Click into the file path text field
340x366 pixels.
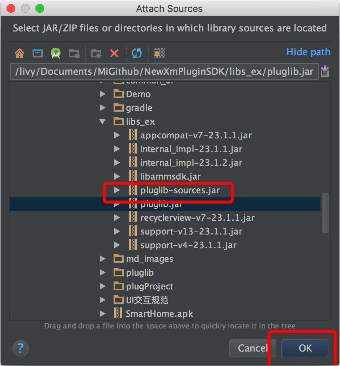(165, 72)
